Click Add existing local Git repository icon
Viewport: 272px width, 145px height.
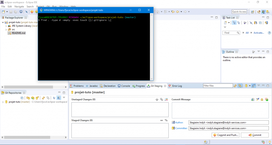(28, 98)
